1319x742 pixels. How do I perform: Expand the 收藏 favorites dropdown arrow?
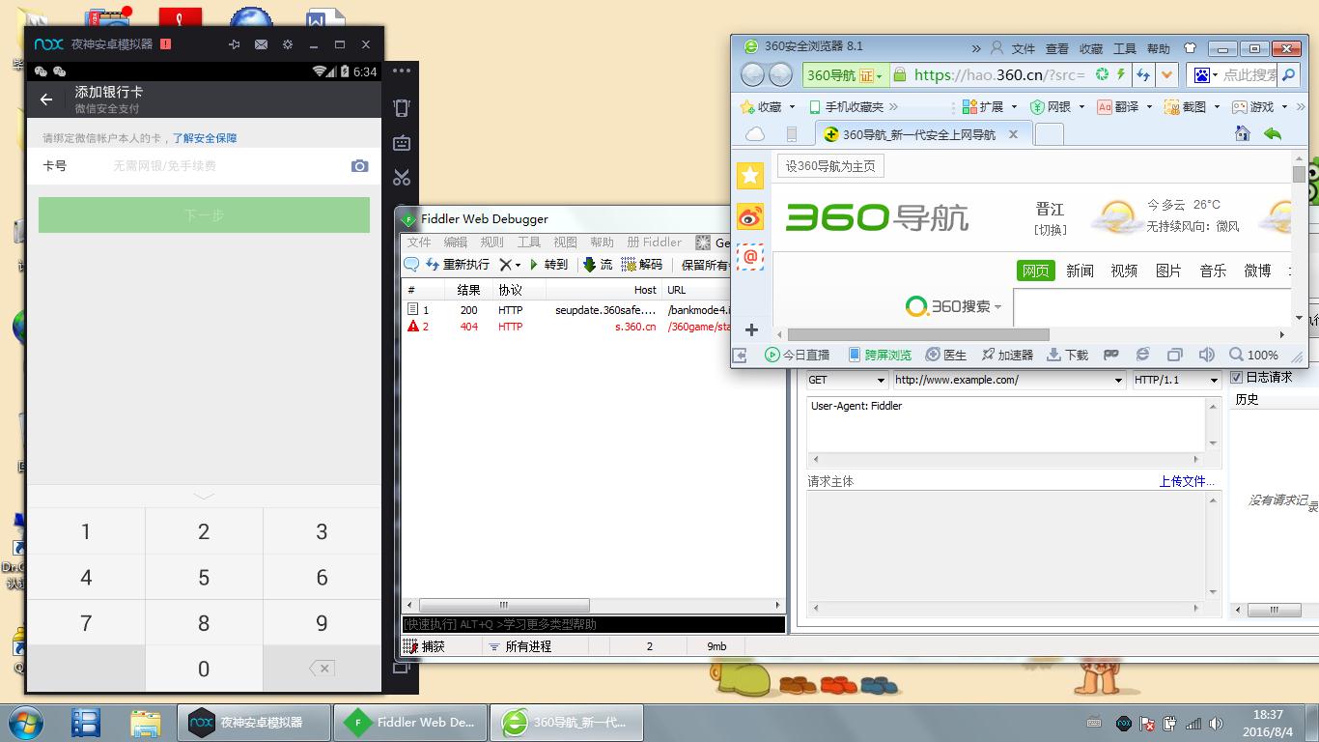coord(792,107)
